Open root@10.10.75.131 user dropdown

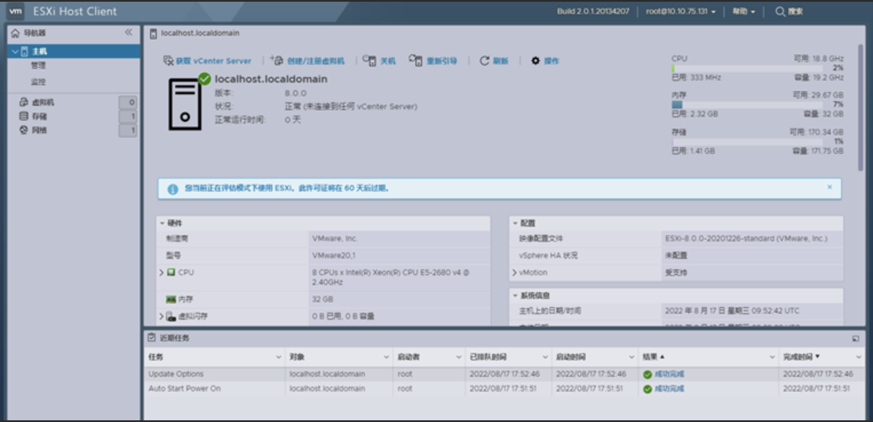681,11
